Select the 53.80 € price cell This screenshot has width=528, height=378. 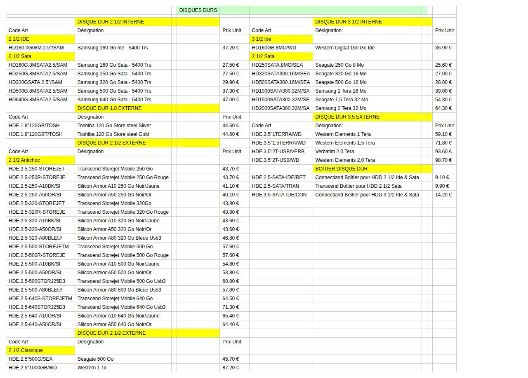point(232,273)
